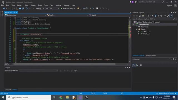
Task: Open the Edit menu
Action: coord(8,5)
